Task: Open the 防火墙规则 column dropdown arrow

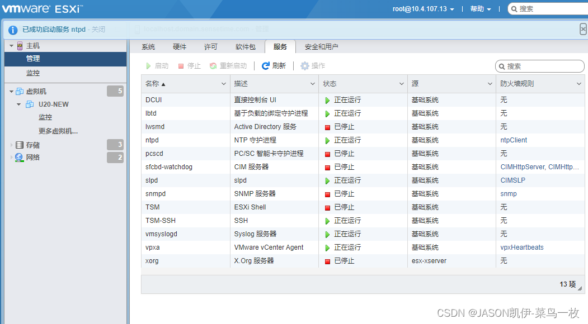Action: [x=579, y=84]
